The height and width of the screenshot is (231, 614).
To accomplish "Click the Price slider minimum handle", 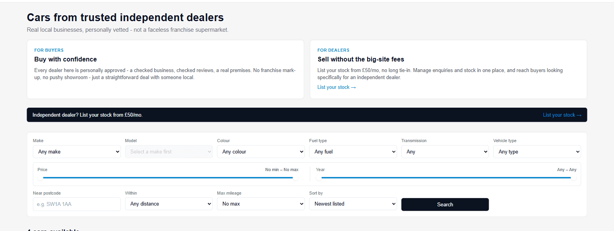I will click(x=40, y=178).
